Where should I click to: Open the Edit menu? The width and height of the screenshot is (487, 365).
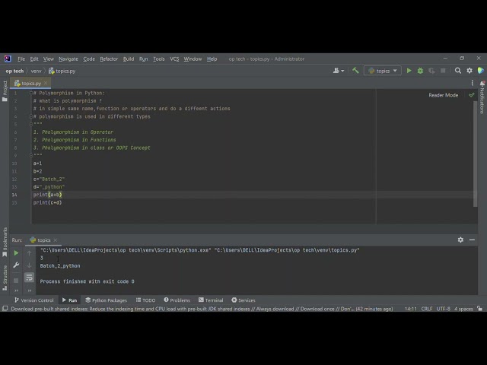click(x=34, y=59)
